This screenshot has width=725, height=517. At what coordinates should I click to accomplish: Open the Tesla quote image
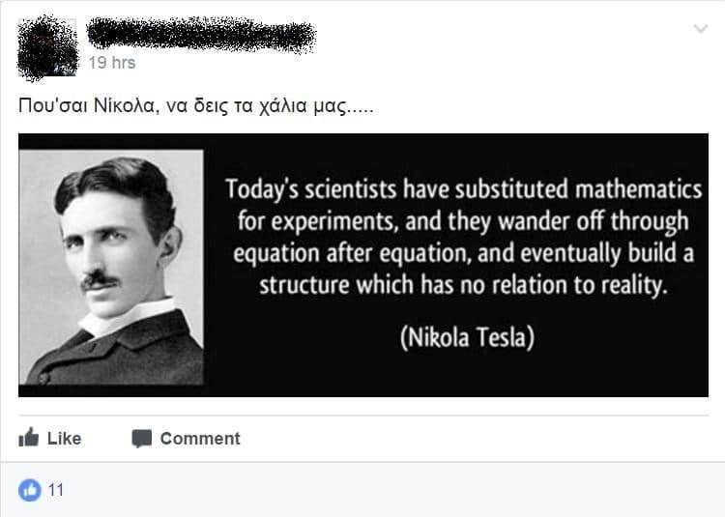click(363, 265)
